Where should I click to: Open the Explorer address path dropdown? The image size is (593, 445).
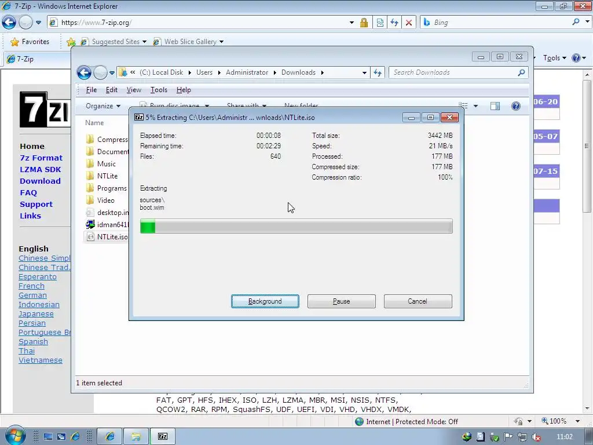[x=364, y=72]
